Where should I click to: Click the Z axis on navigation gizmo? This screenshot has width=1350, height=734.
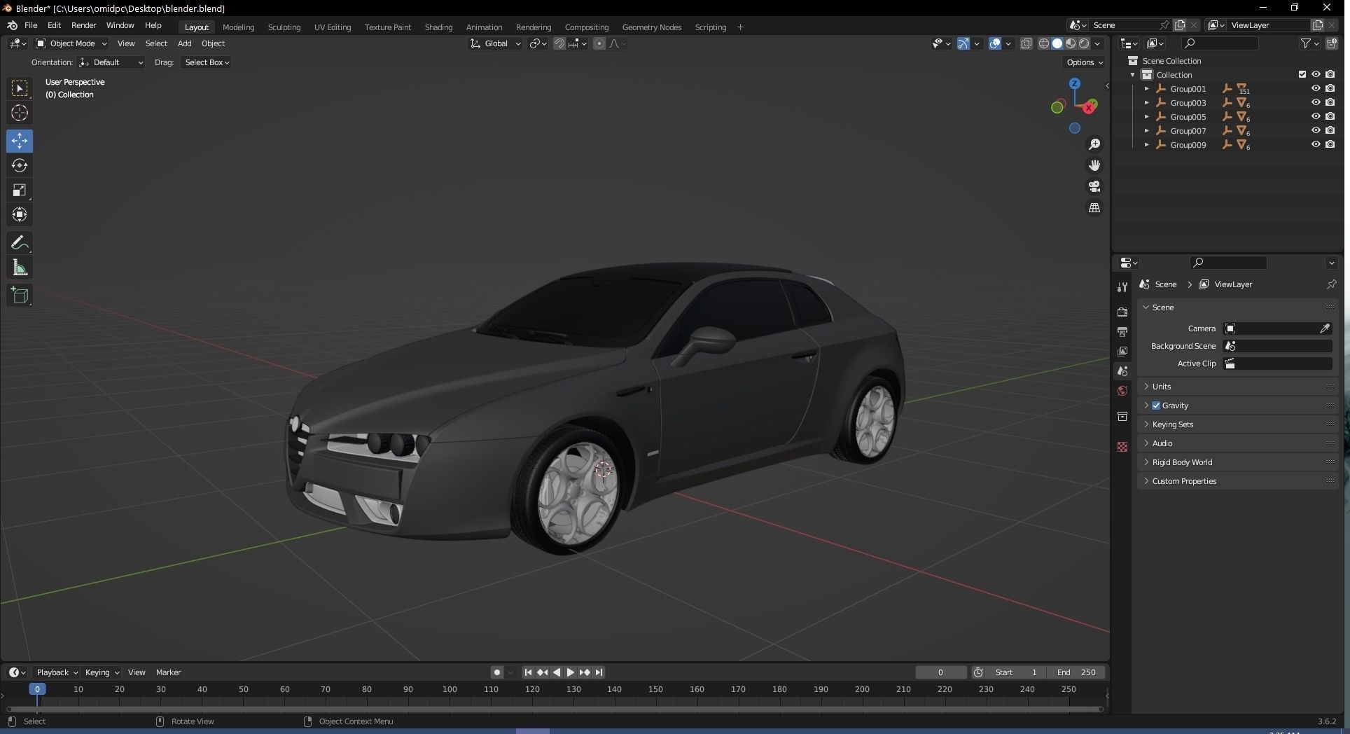(x=1074, y=83)
